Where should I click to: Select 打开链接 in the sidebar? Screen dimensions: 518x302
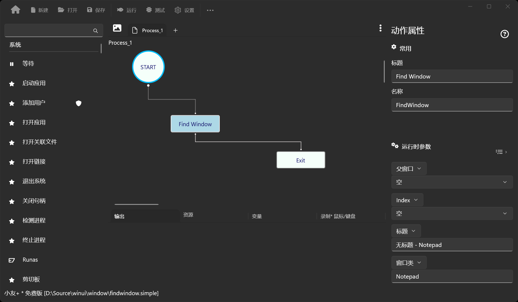click(34, 162)
